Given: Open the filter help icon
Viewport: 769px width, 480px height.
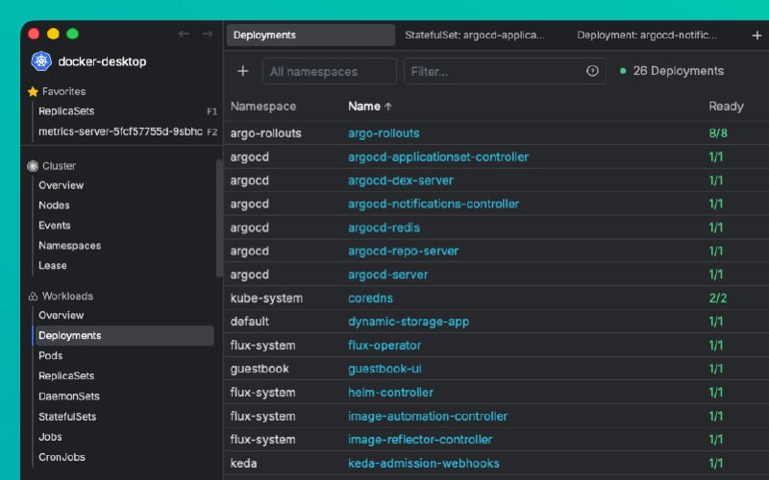Looking at the screenshot, I should coord(592,71).
